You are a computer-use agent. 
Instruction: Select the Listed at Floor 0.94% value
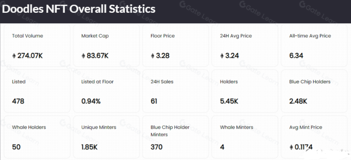tap(91, 101)
